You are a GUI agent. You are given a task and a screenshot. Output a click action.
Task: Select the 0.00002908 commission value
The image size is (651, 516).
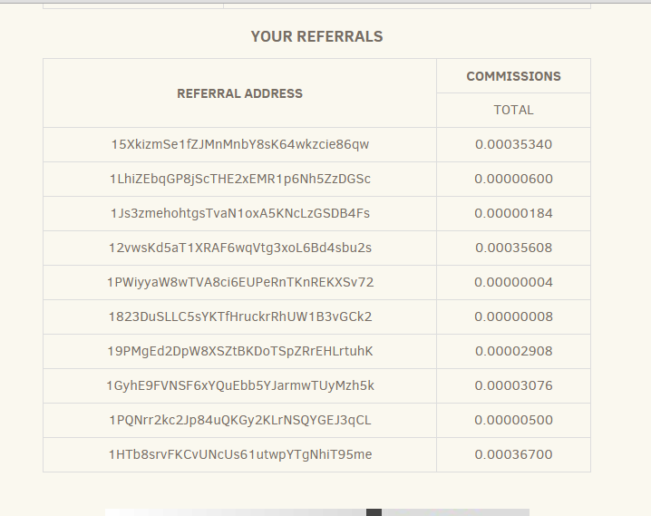(x=513, y=352)
